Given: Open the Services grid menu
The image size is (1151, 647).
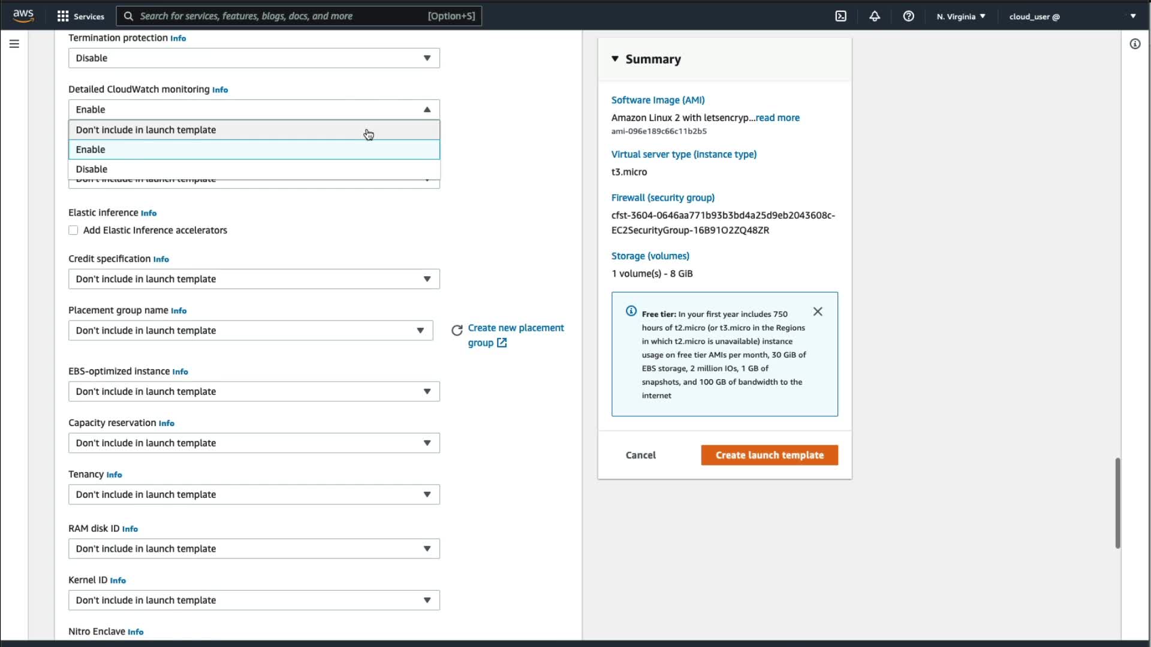Looking at the screenshot, I should (63, 16).
